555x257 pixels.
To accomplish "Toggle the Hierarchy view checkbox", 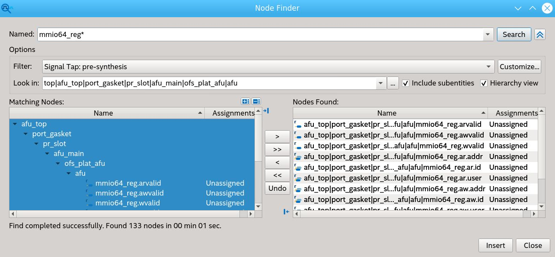I will [484, 83].
